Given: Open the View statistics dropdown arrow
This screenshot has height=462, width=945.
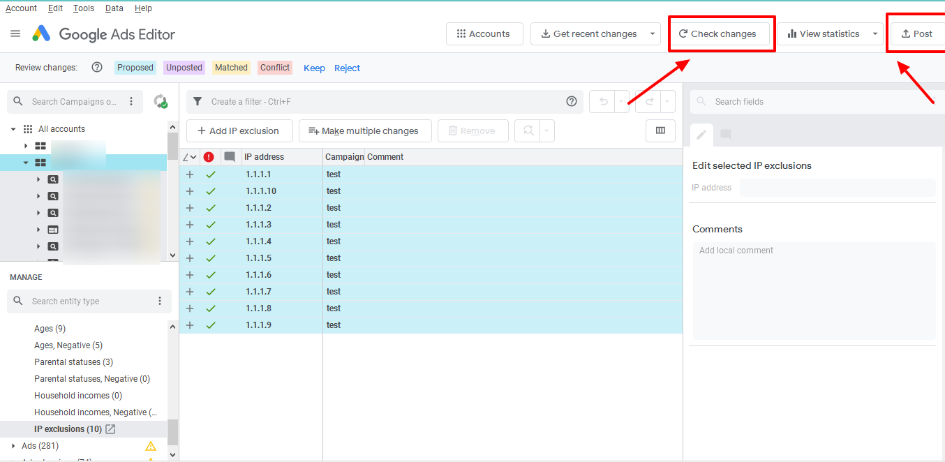Looking at the screenshot, I should tap(875, 33).
